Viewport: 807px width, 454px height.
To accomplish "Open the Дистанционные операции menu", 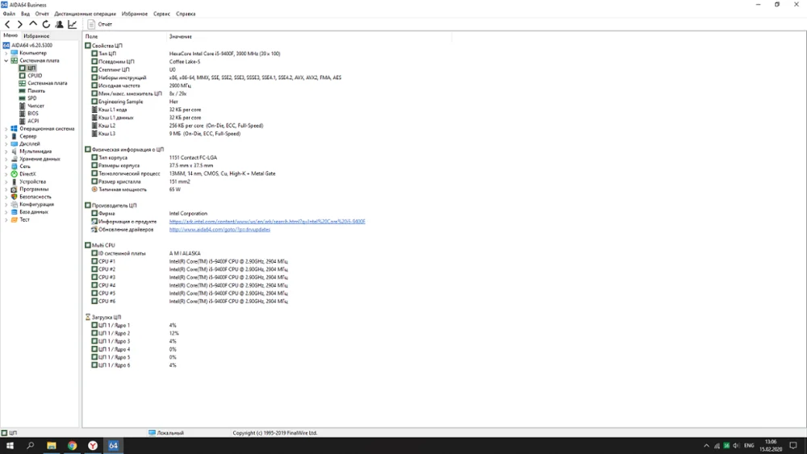I will (x=85, y=14).
